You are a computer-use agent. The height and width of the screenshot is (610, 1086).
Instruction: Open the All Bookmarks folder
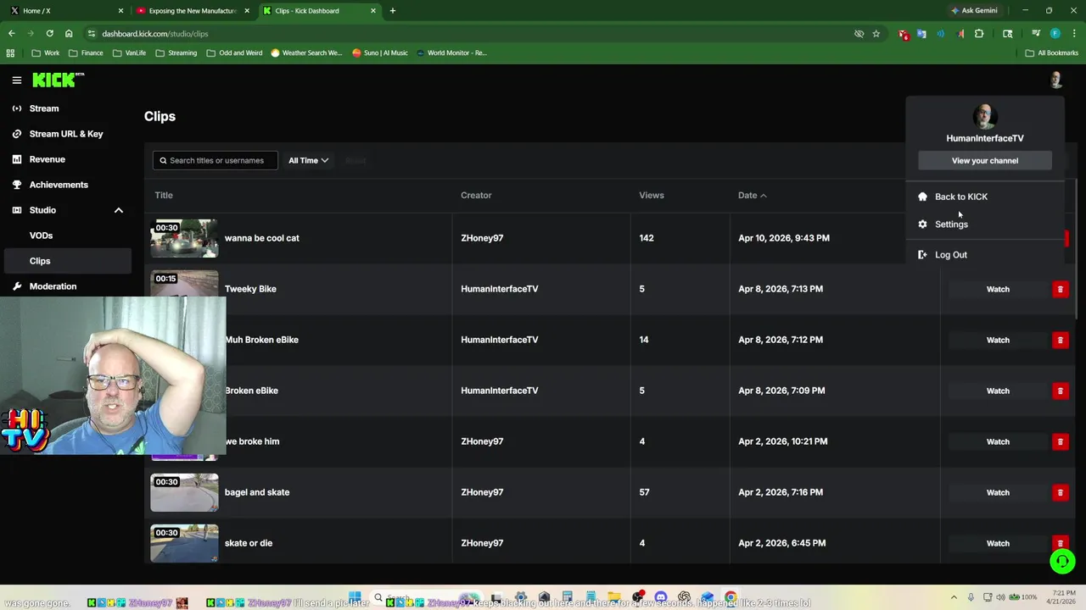click(x=1051, y=53)
